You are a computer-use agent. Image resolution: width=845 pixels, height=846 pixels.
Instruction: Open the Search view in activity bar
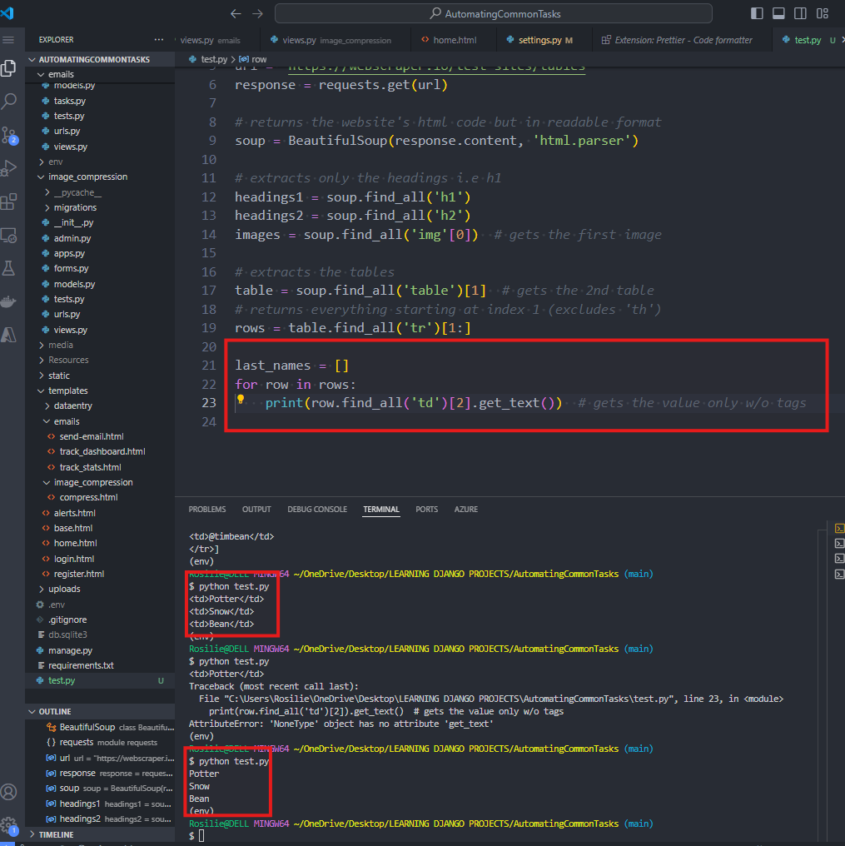8,101
